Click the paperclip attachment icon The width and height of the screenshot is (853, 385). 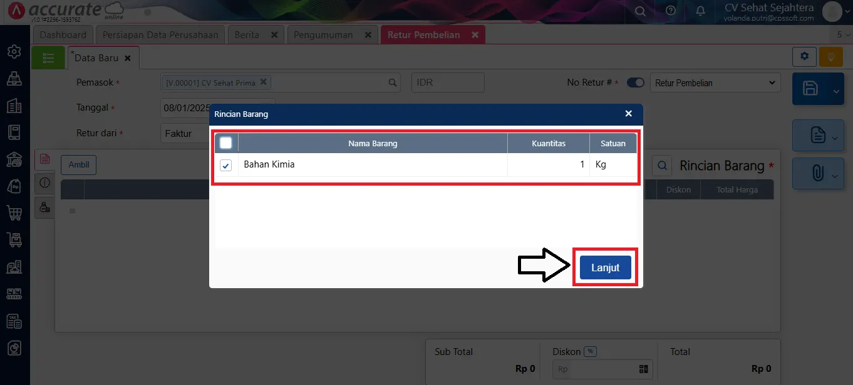(817, 173)
